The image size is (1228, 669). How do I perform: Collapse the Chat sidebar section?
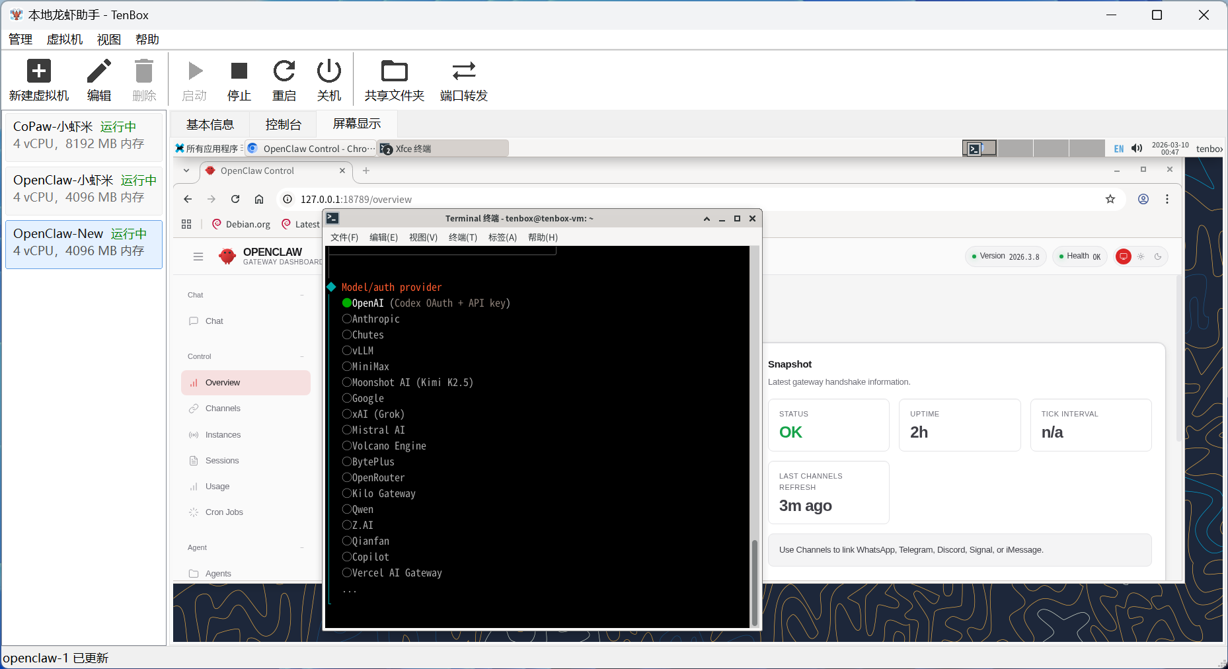point(303,295)
